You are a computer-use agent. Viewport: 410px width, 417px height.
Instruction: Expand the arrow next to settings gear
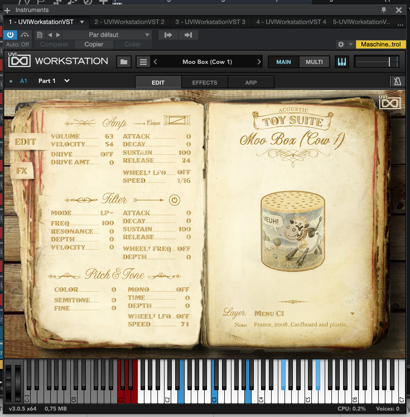[x=351, y=44]
